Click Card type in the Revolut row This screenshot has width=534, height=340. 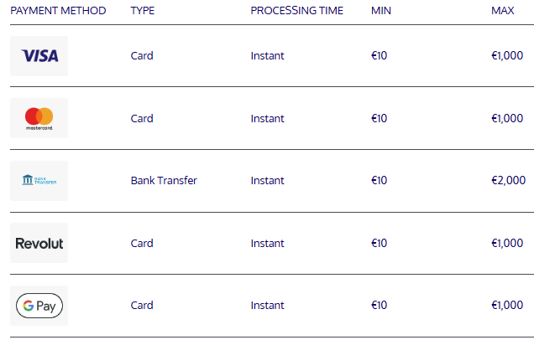click(x=142, y=243)
